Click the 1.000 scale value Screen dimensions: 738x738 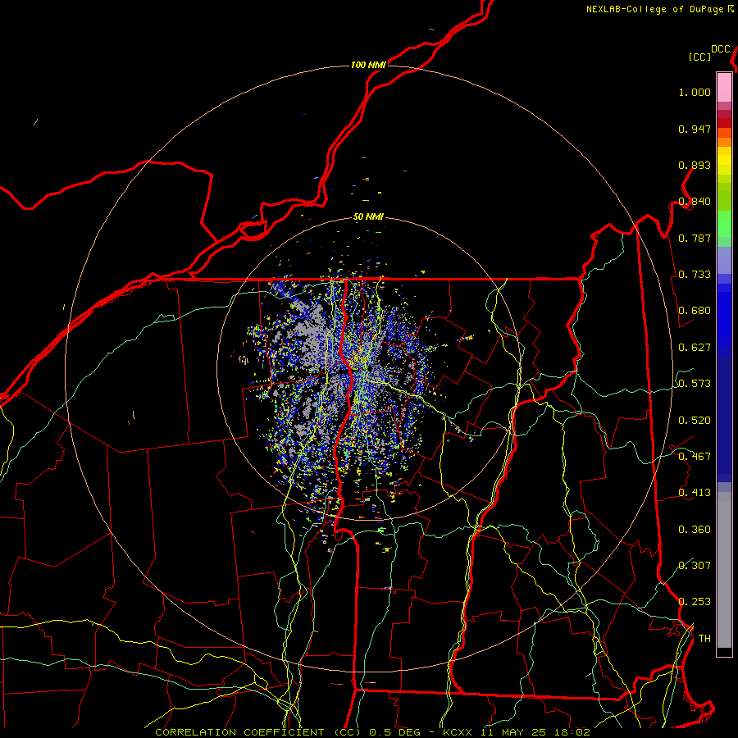695,92
